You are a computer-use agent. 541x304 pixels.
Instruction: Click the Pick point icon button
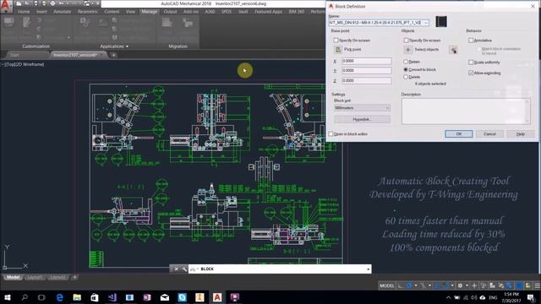[338, 50]
